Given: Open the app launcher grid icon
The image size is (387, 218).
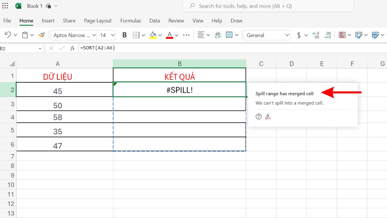Looking at the screenshot, I should click(5, 6).
